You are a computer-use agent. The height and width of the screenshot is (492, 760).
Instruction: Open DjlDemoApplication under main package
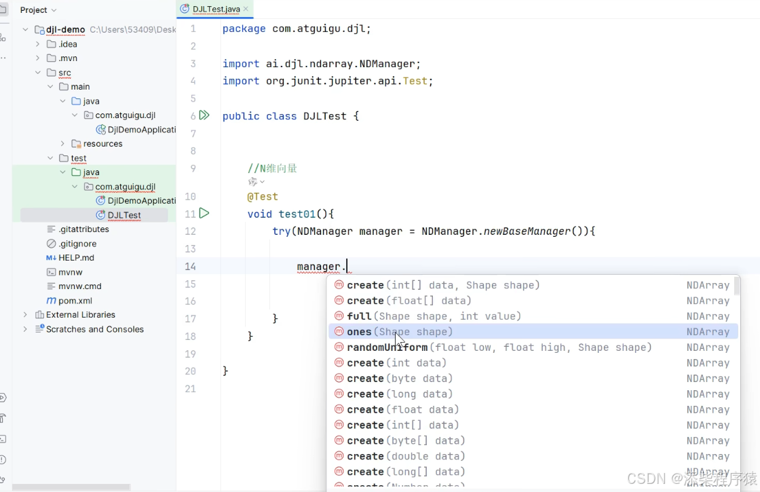tap(142, 130)
